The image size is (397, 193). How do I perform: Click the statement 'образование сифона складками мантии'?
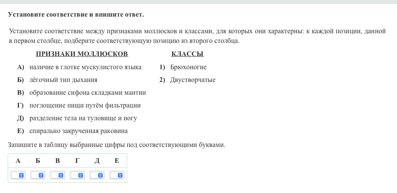[x=88, y=93]
